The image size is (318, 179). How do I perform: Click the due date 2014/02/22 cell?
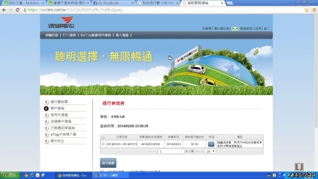[173, 144]
